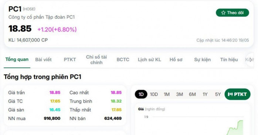Open the Tổng quan tab
Image resolution: width=258 pixels, height=135 pixels.
tap(17, 60)
